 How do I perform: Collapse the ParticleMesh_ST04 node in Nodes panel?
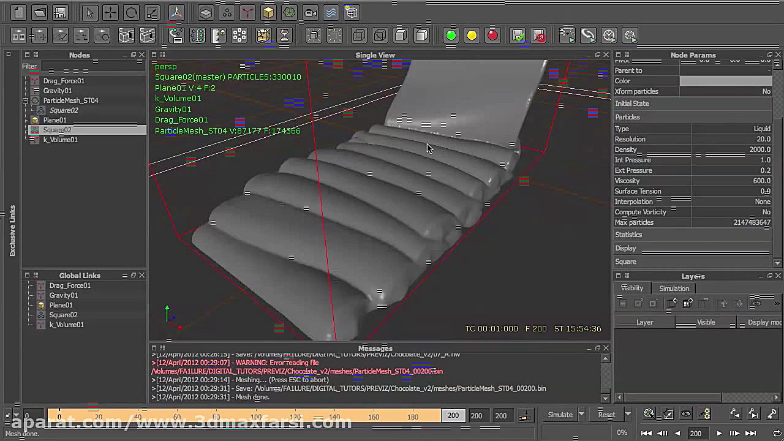pos(26,100)
